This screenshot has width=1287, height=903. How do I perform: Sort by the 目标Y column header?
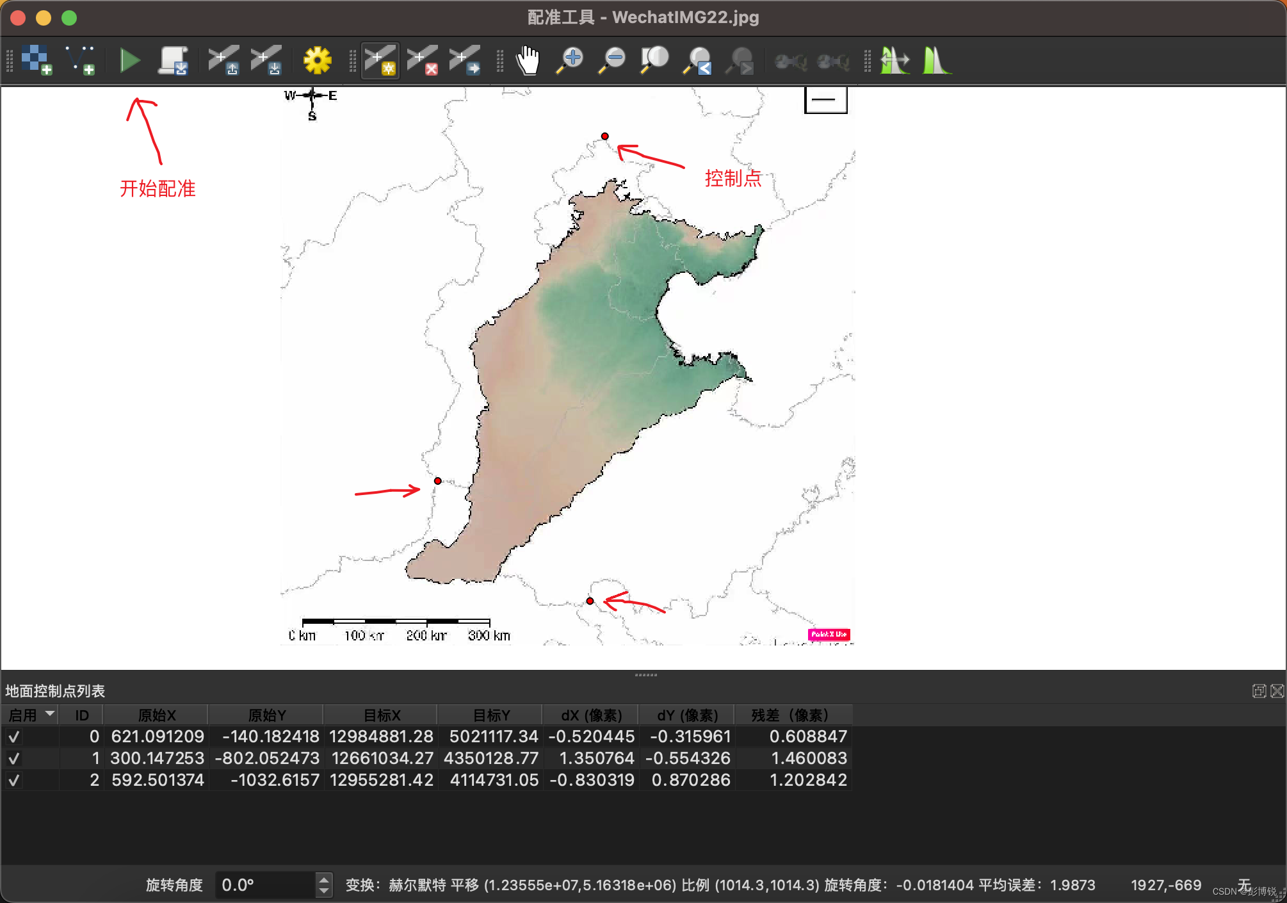[490, 715]
